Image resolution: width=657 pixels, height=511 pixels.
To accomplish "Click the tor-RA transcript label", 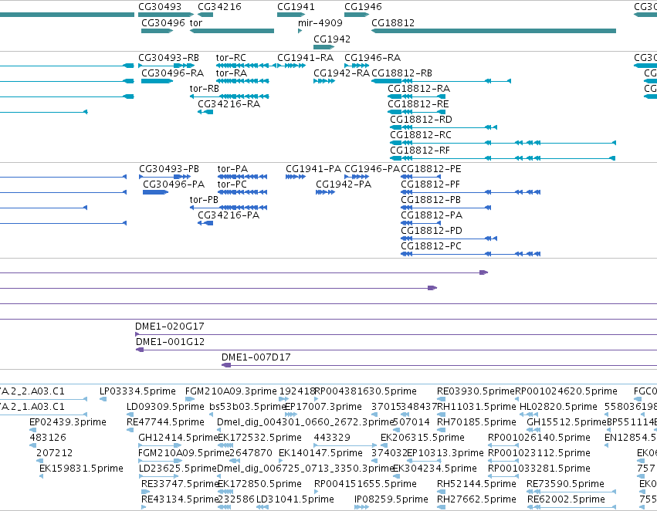I will 232,73.
